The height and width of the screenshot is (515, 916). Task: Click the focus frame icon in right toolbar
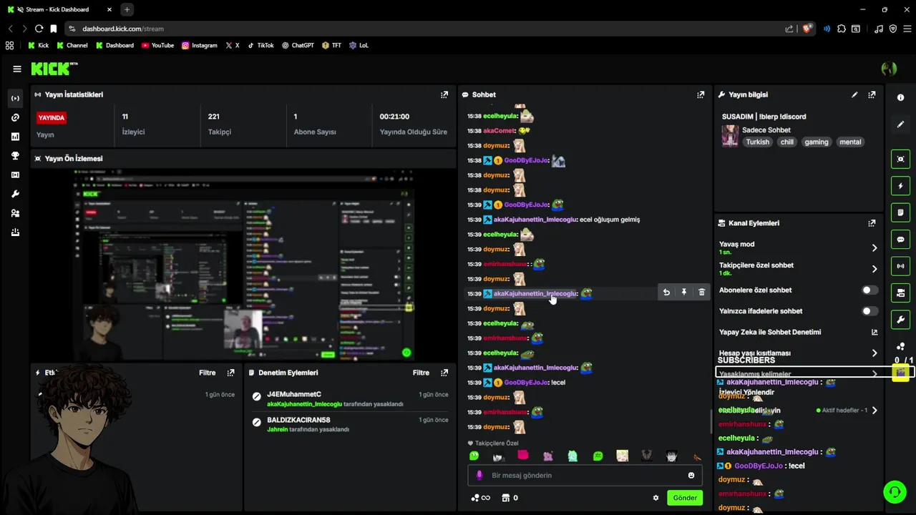click(x=900, y=159)
